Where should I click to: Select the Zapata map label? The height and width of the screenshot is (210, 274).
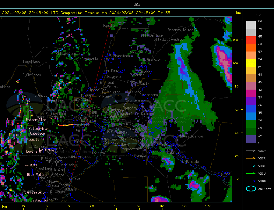click(x=75, y=178)
